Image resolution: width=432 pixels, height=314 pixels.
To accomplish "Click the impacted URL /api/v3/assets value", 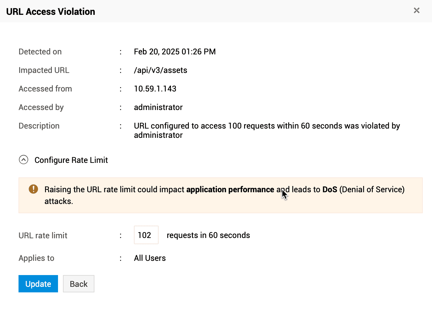I will pyautogui.click(x=160, y=70).
